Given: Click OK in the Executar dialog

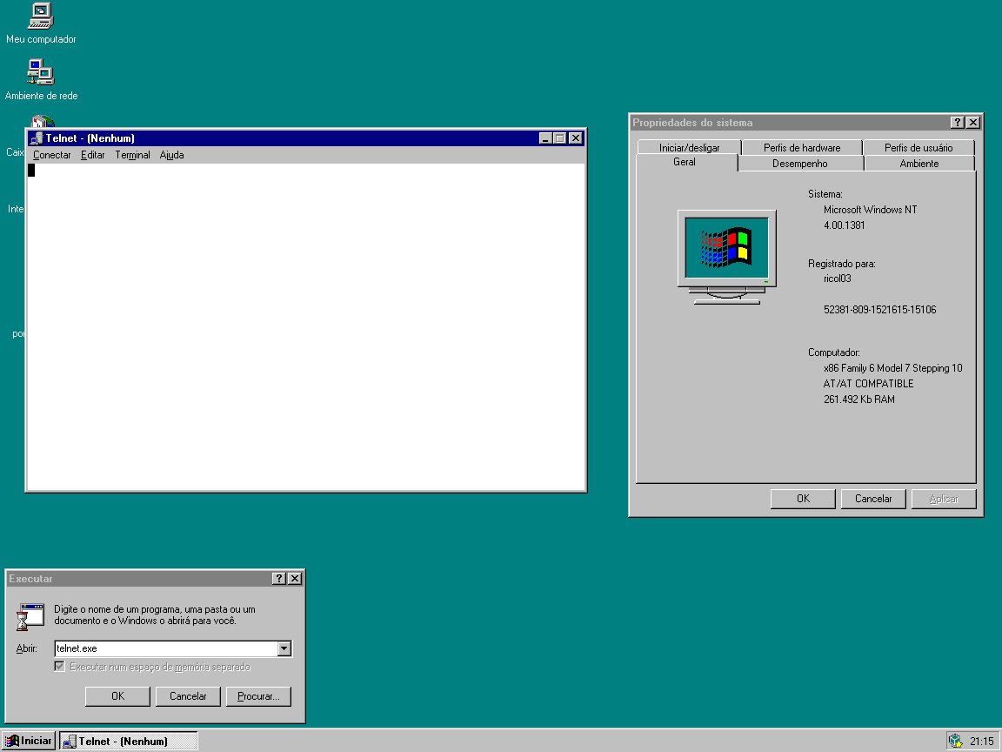Looking at the screenshot, I should 117,696.
